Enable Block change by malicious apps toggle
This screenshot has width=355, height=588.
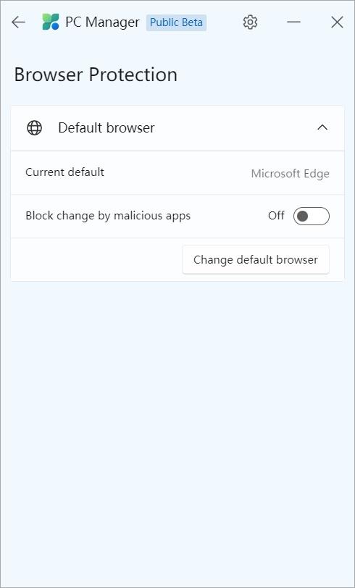[311, 217]
